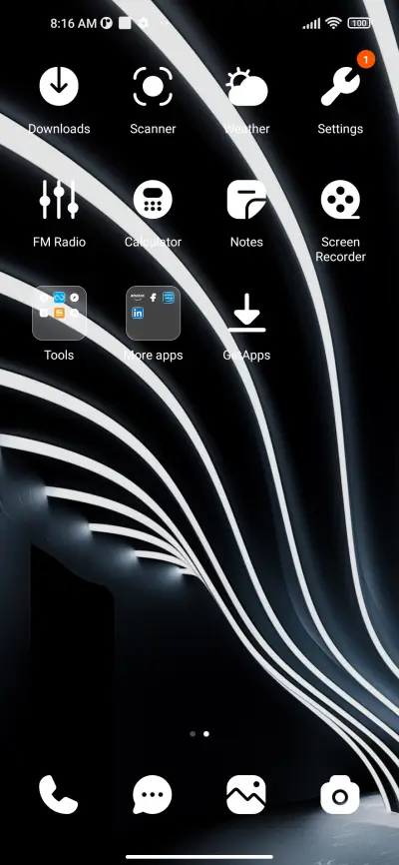Tap the bottom navigation gesture bar
Screen dimensions: 399x865
click(x=199, y=857)
